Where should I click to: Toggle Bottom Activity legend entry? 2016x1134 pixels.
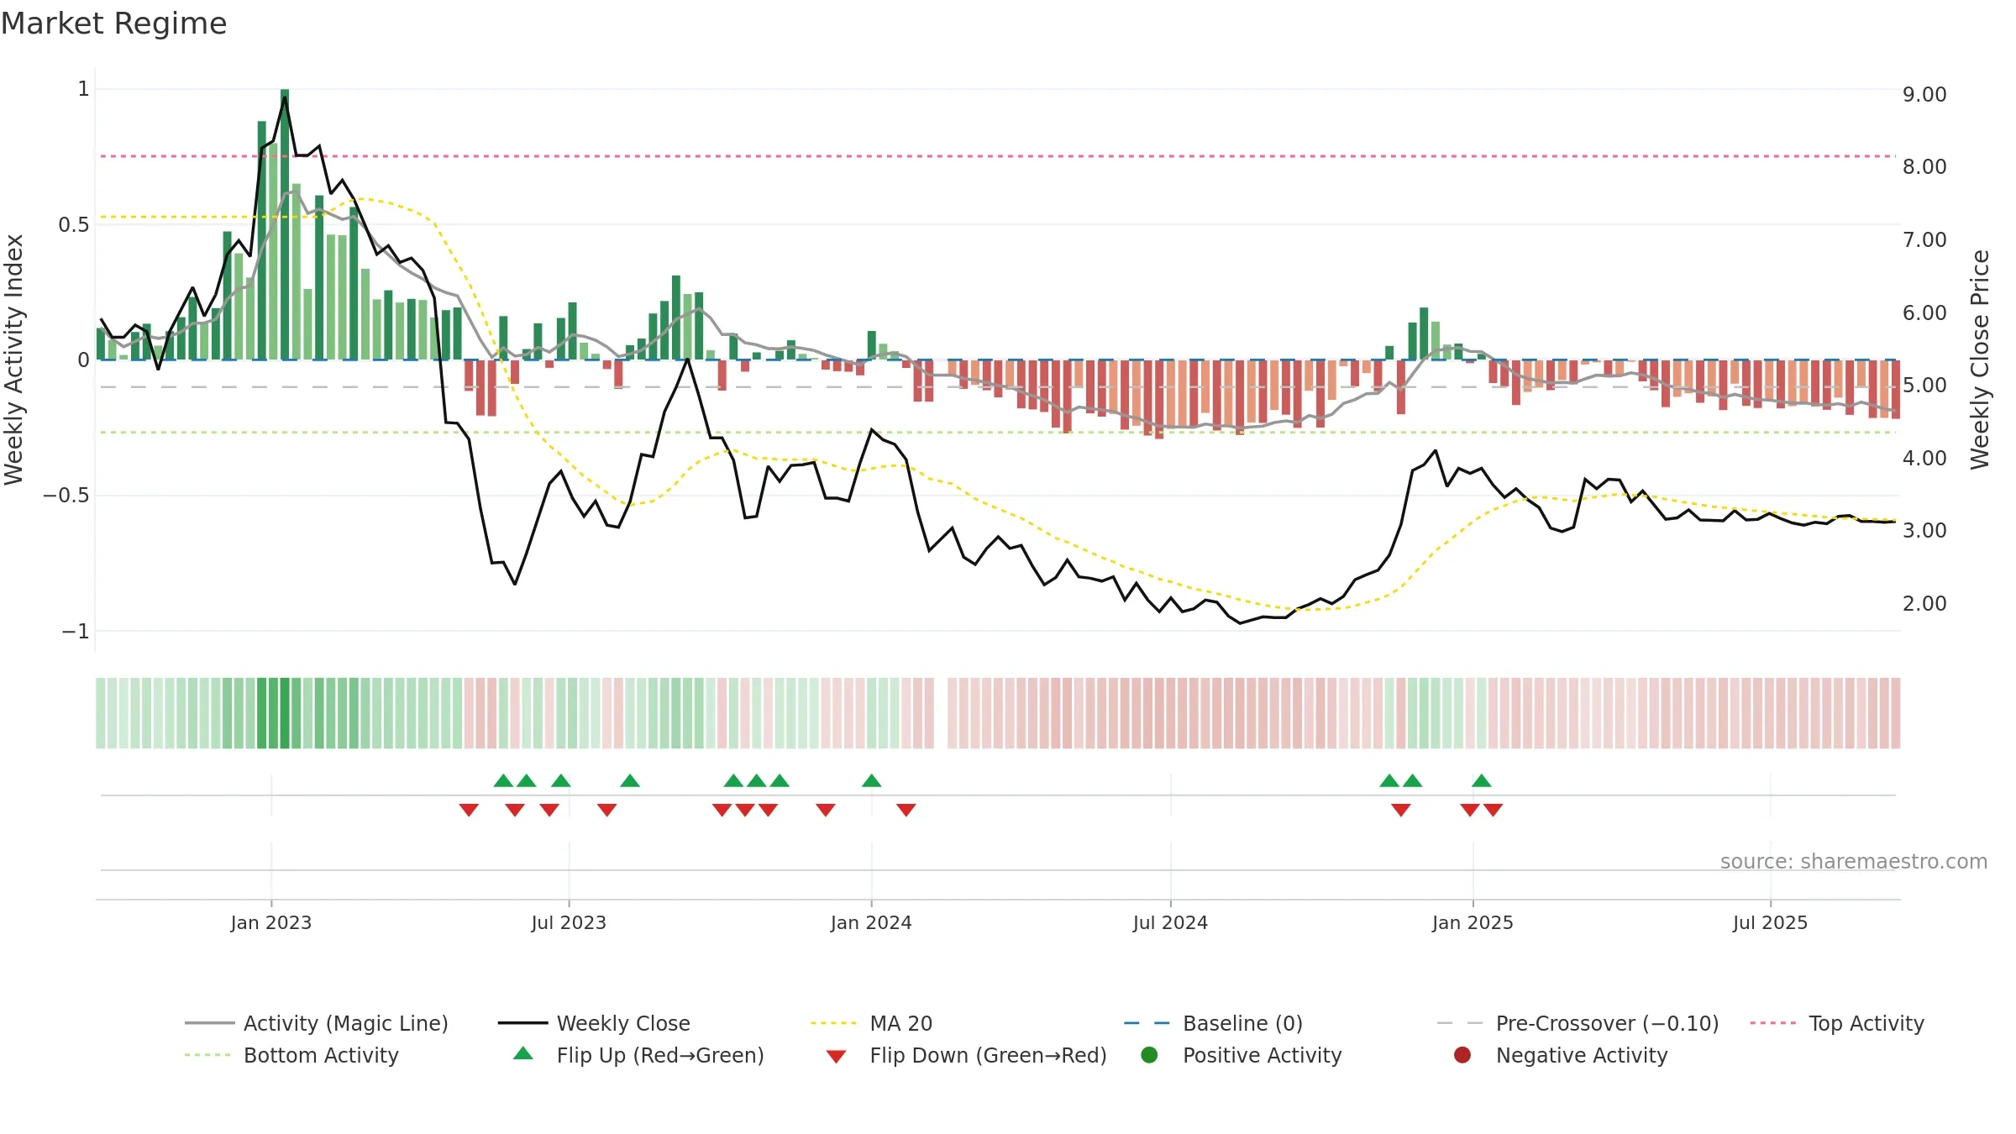(x=291, y=1055)
